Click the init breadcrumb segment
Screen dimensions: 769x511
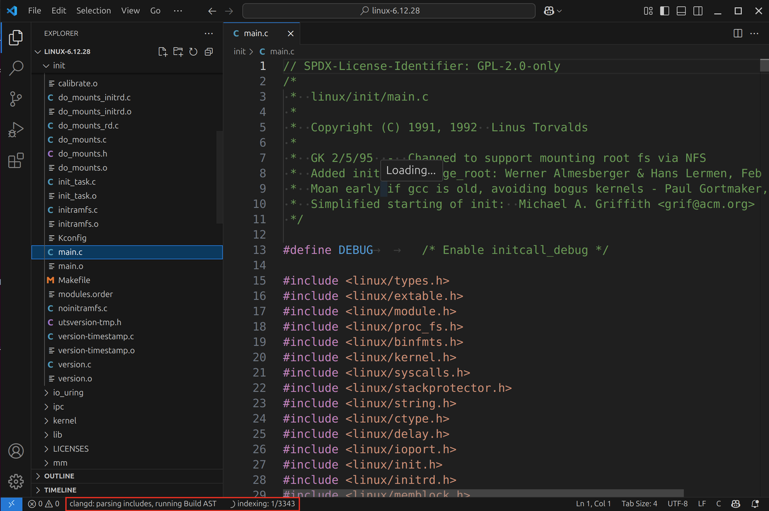point(240,52)
